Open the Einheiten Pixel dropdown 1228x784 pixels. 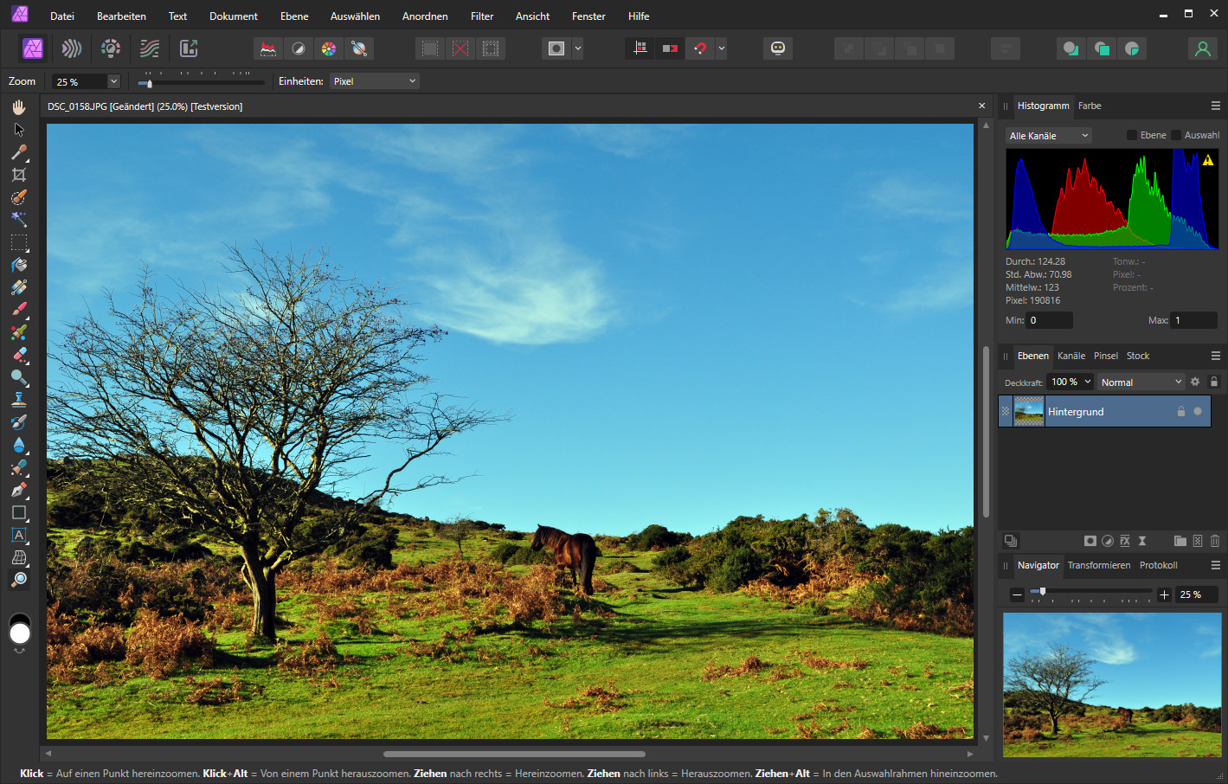(x=374, y=80)
